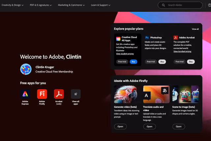Open Generate video (beta)
The height and width of the screenshot is (141, 211).
(x=120, y=126)
